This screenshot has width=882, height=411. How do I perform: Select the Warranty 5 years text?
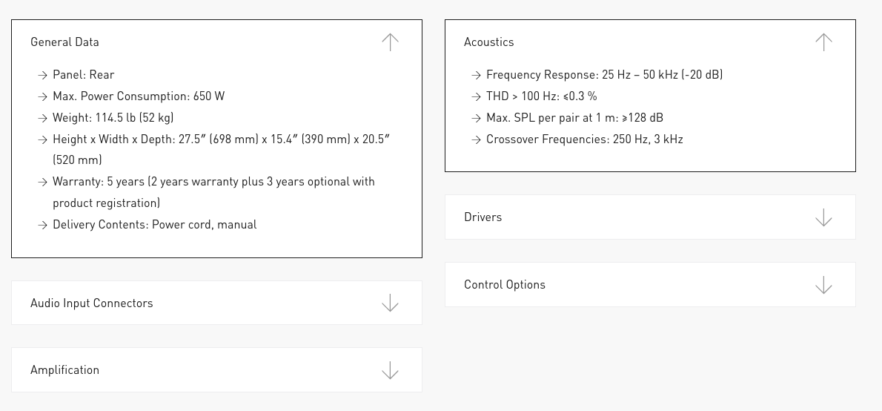click(x=213, y=182)
